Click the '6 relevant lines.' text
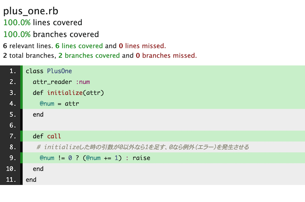Image resolution: width=305 pixels, height=202 pixels. coord(28,46)
